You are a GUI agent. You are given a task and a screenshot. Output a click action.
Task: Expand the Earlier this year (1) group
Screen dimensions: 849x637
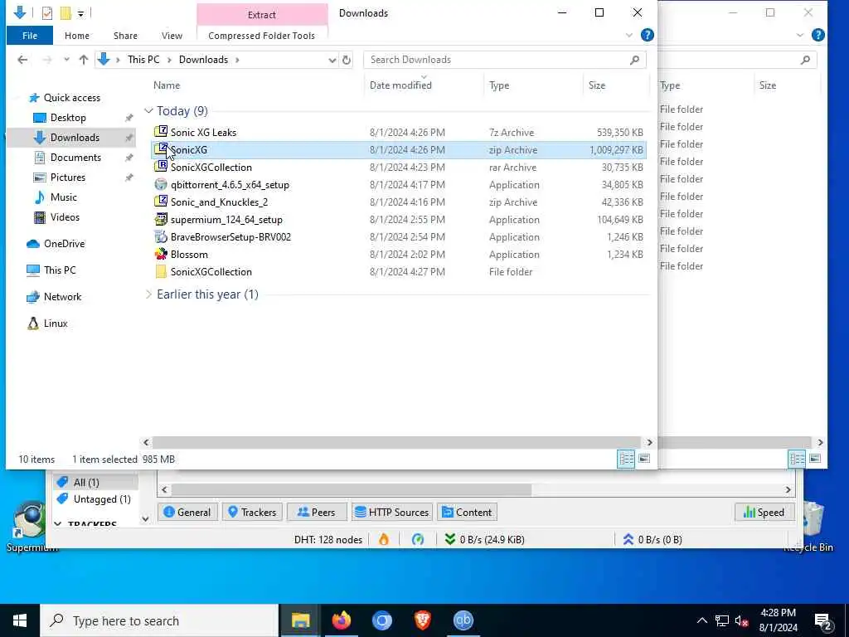pyautogui.click(x=148, y=294)
